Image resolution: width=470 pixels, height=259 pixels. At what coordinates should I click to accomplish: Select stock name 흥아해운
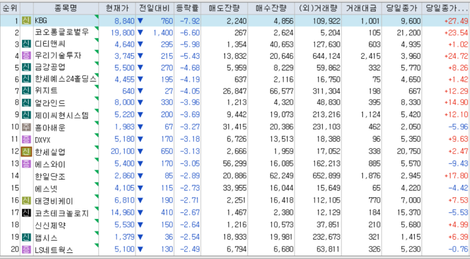(50, 128)
